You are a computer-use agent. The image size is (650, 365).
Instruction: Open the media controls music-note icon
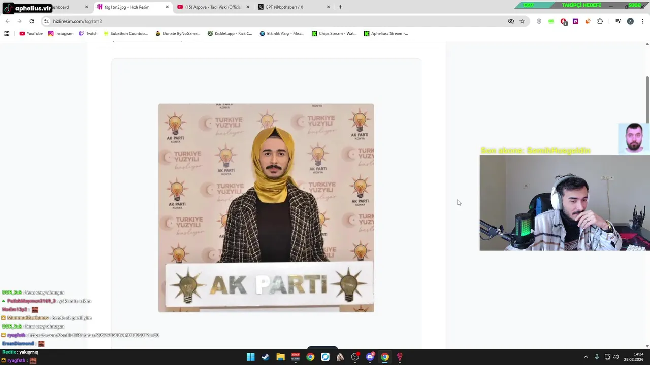[x=618, y=21]
